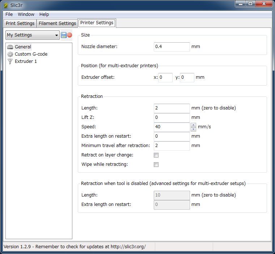The image size is (275, 254).
Task: Switch to the Filament Settings tab
Action: click(57, 23)
